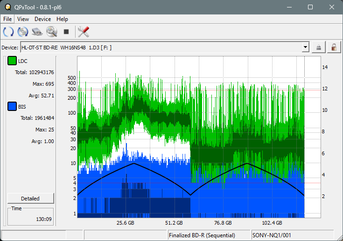
Task: Click the blue BIS color swatch
Action: [12, 106]
